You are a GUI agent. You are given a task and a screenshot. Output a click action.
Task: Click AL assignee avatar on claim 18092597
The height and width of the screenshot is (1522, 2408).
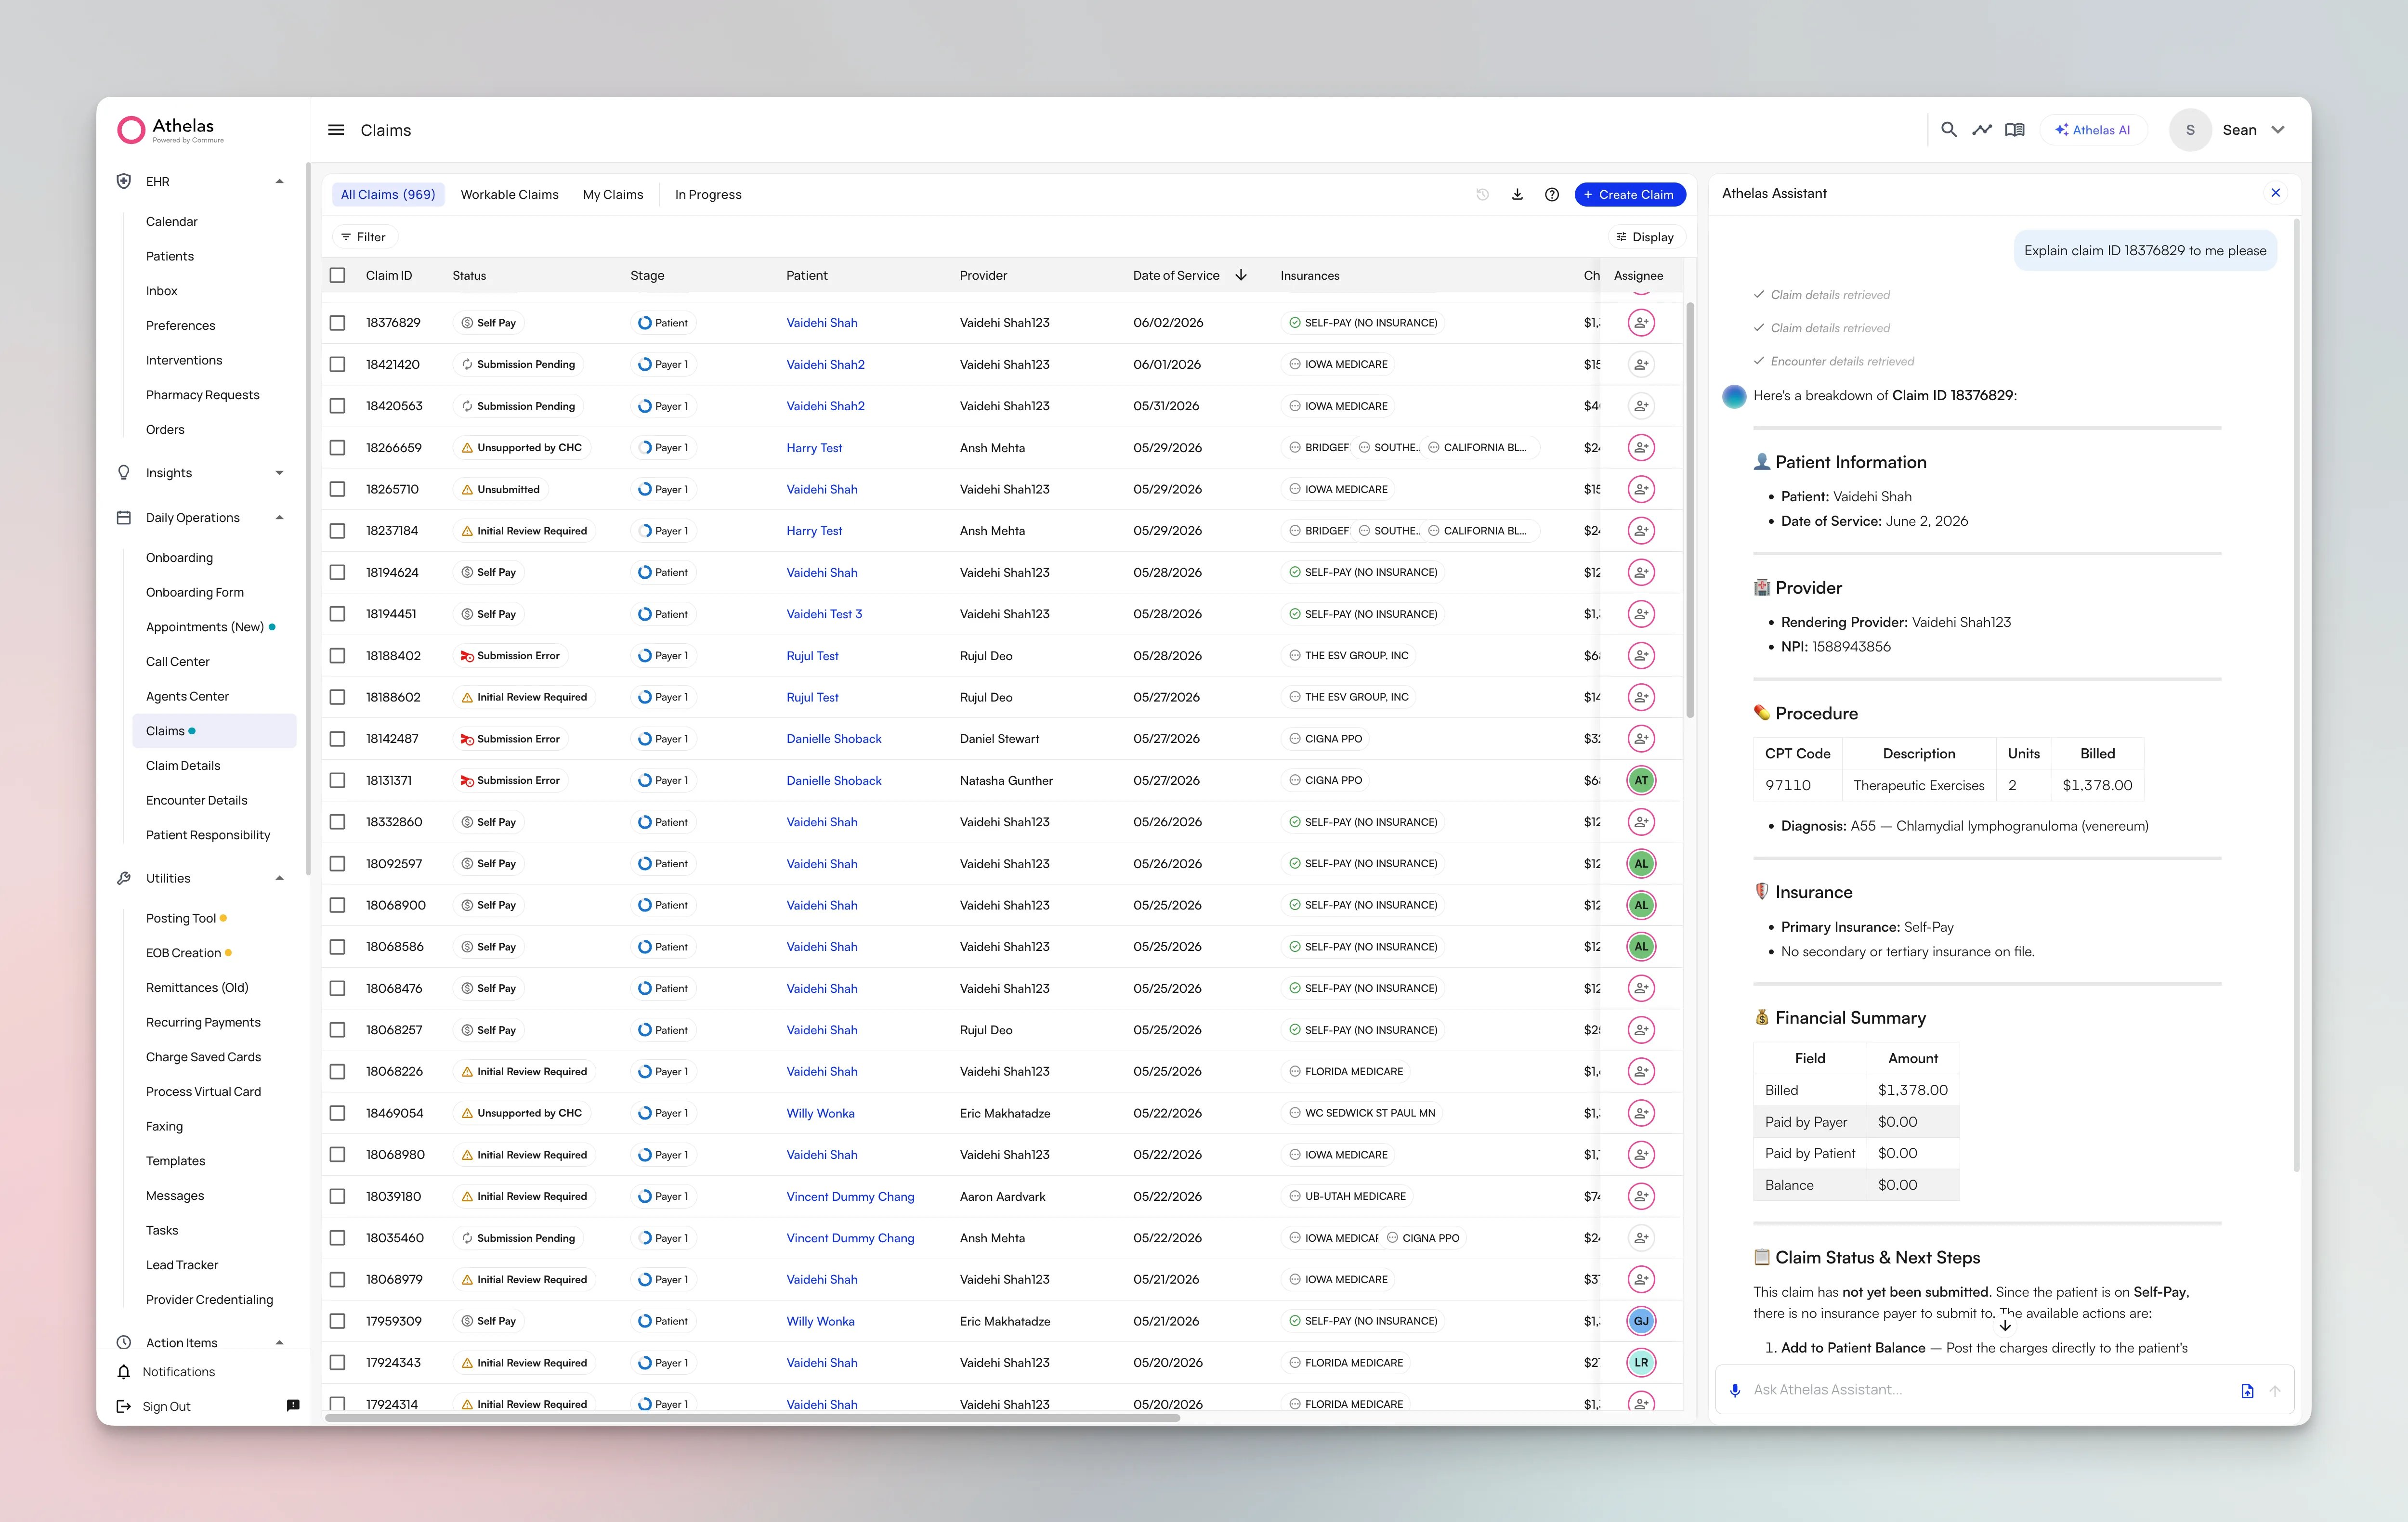(x=1641, y=863)
